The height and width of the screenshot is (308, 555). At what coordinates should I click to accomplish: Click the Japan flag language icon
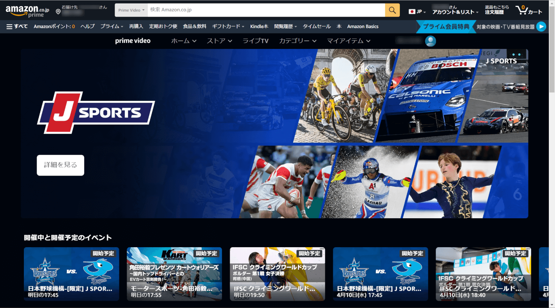412,12
